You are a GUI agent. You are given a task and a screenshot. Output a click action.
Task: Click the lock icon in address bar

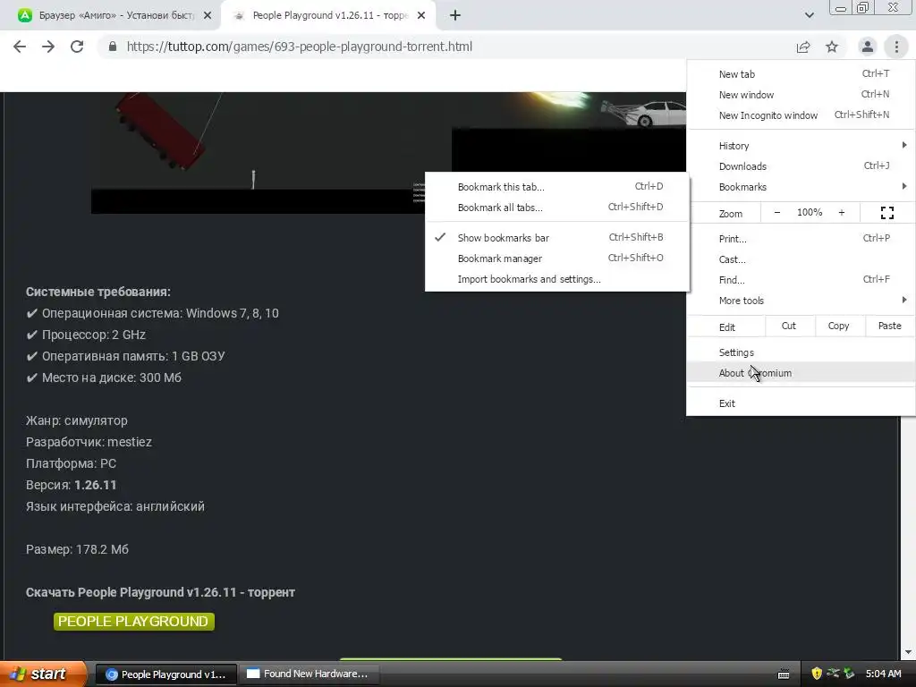[x=113, y=47]
